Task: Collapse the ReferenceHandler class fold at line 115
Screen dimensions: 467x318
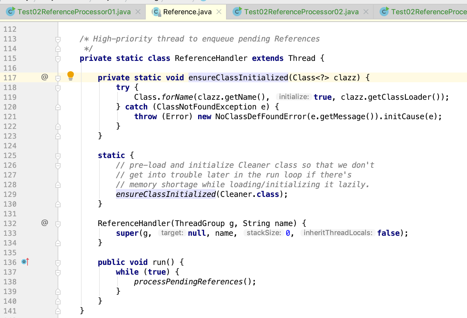Action: (x=58, y=59)
